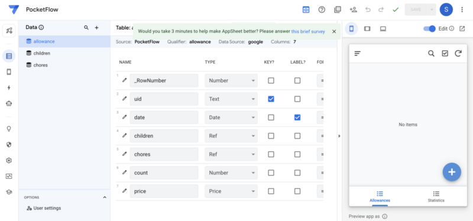This screenshot has height=221, width=473.
Task: Switch preview to tablet view
Action: (x=367, y=28)
